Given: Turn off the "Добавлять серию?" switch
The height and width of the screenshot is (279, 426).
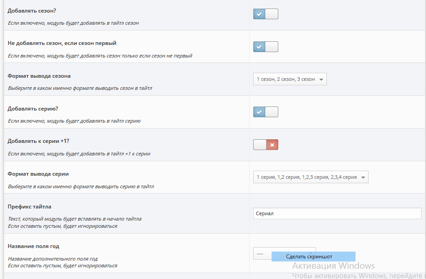Looking at the screenshot, I should (x=266, y=112).
